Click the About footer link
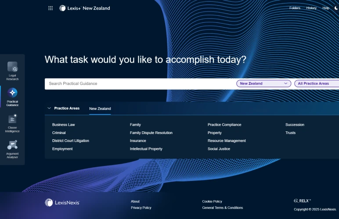 [135, 201]
